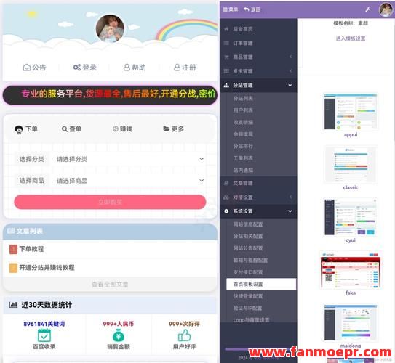Click the 分站管理 sitemap icon in sidebar
Screen dimensions: 395x363
[226, 85]
